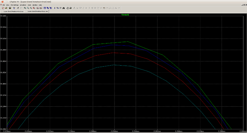The height and width of the screenshot is (133, 247).
Task: Open the File menu
Action: point(4,5)
